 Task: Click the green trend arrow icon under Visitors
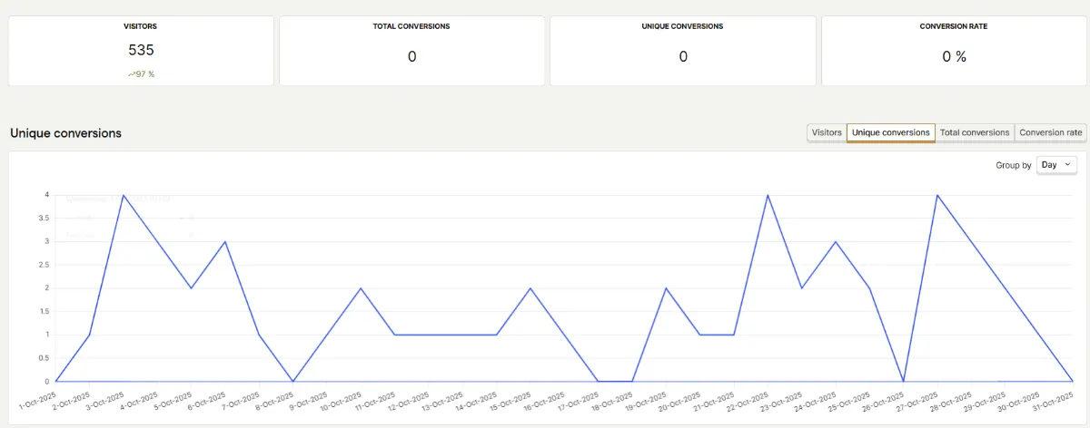tap(131, 74)
